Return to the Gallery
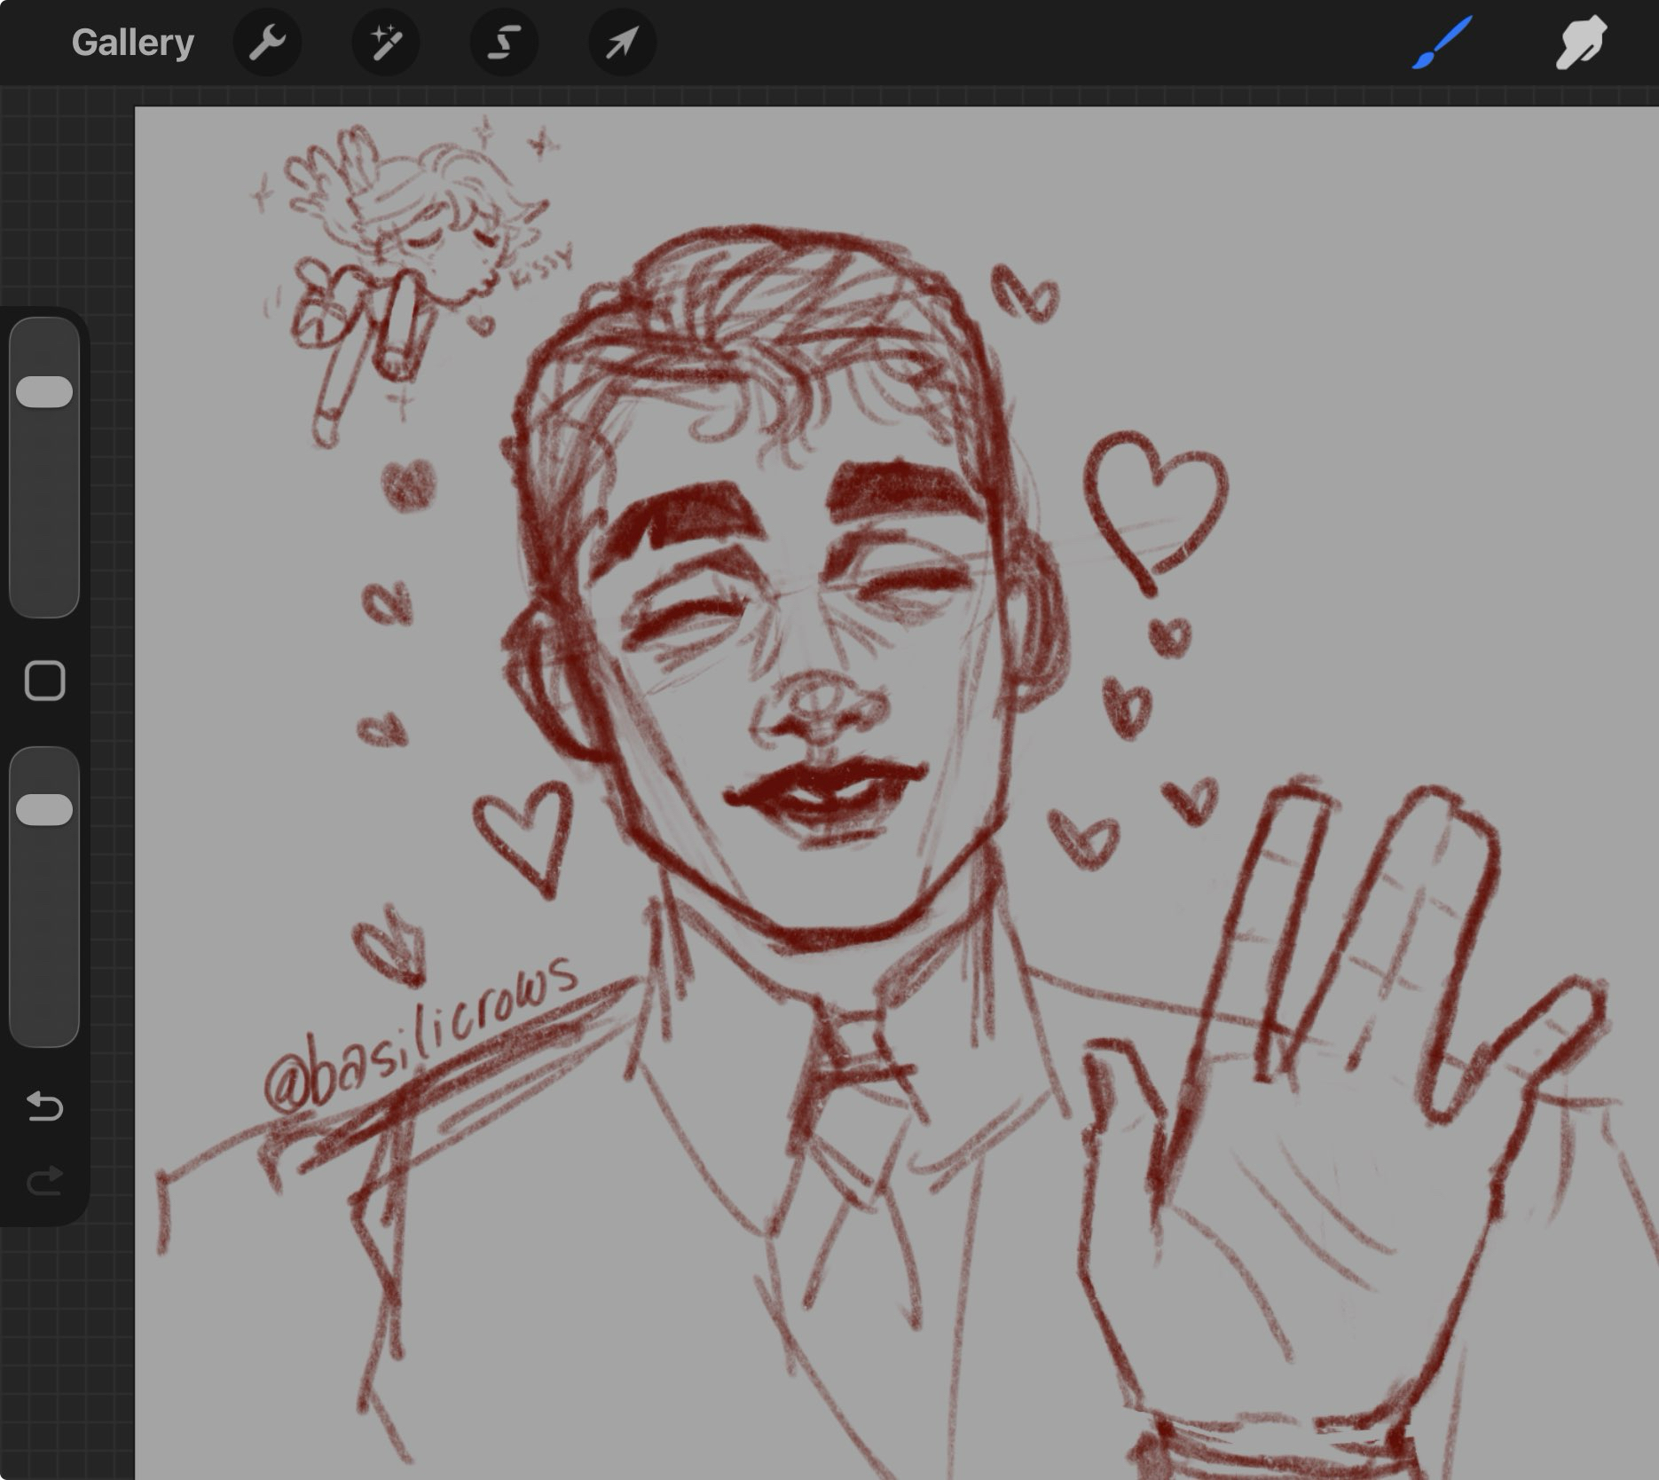This screenshot has width=1659, height=1480. click(132, 43)
